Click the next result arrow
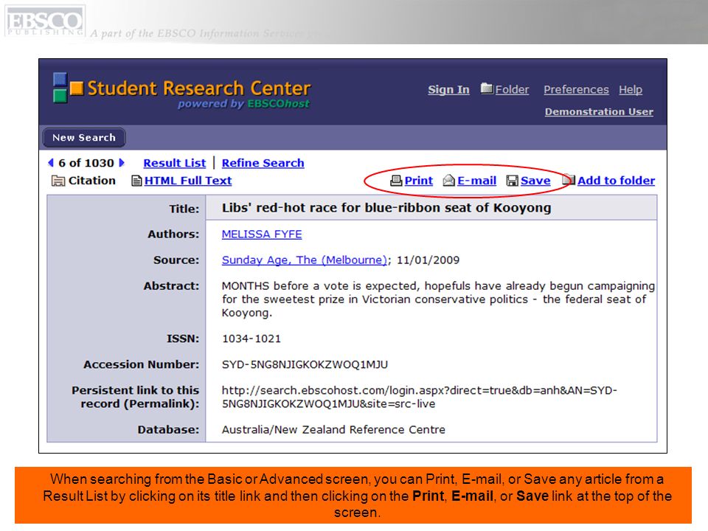 click(122, 162)
